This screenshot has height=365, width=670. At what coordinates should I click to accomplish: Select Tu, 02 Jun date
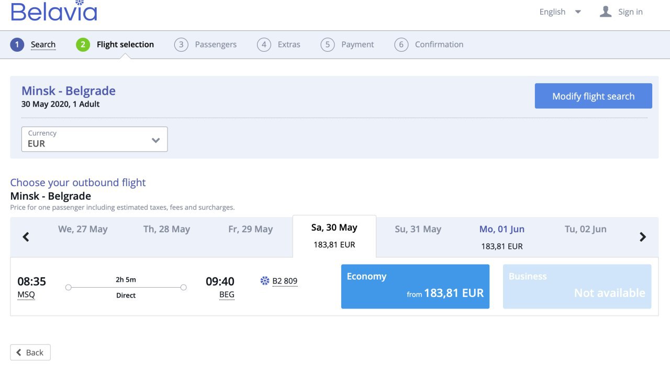(585, 229)
